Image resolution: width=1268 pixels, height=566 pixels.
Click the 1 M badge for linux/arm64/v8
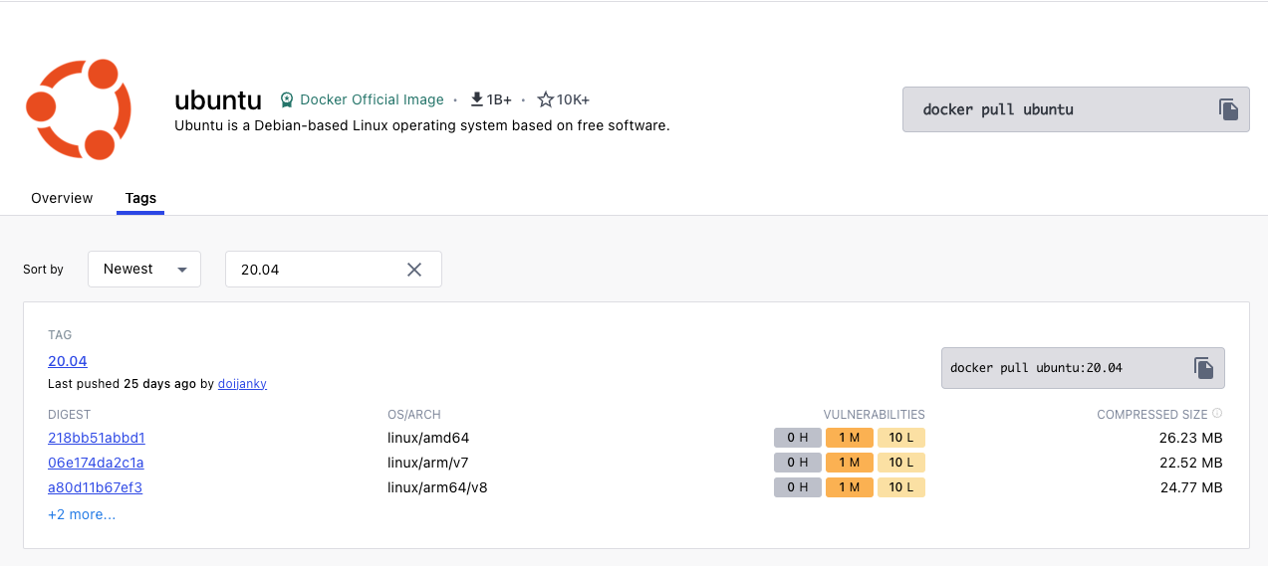(x=850, y=487)
